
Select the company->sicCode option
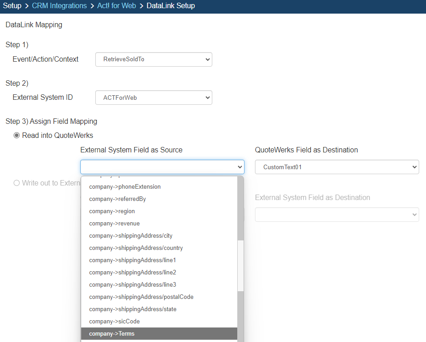[x=114, y=322]
